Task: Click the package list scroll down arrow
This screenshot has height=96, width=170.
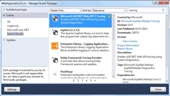Action: point(114,76)
